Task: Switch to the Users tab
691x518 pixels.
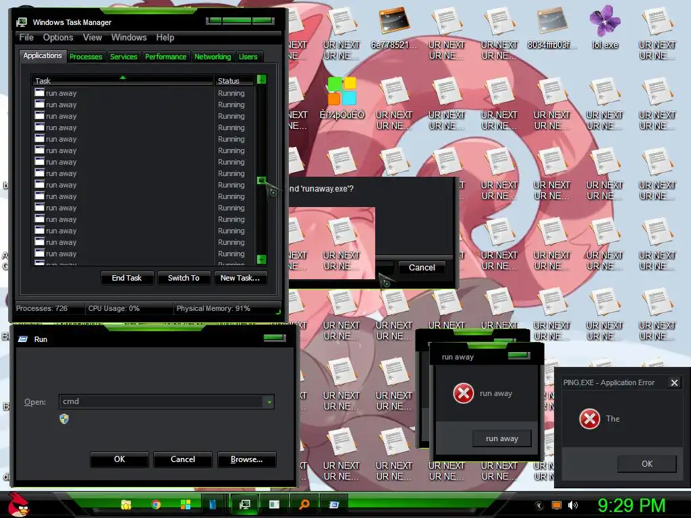Action: click(x=248, y=57)
